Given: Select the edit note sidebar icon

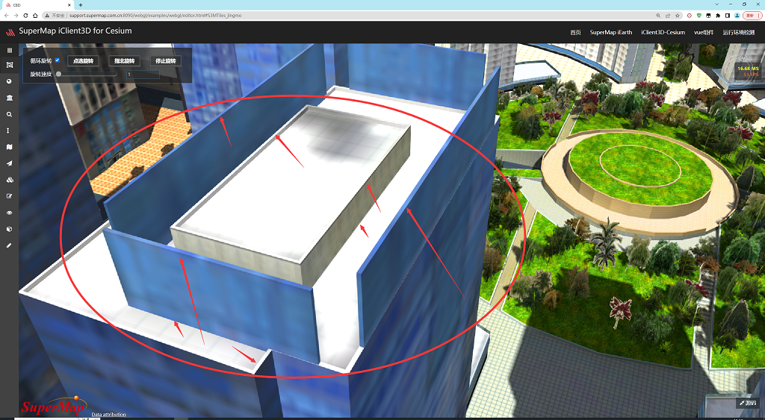Looking at the screenshot, I should [9, 196].
